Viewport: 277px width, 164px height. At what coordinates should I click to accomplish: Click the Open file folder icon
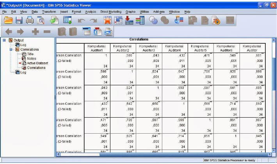pyautogui.click(x=8, y=21)
